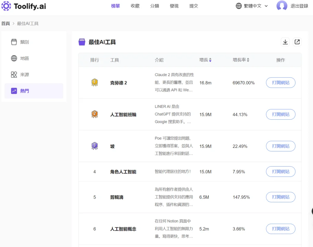Click the 操作 column header

point(281,60)
